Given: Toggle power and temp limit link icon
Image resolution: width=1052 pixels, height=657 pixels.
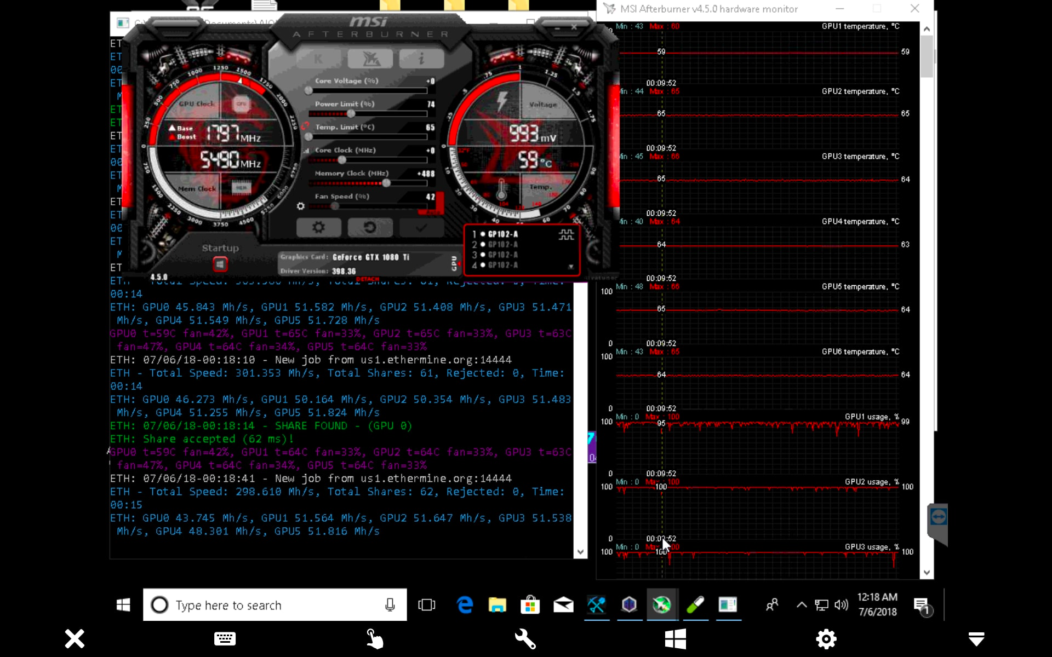Looking at the screenshot, I should (305, 126).
